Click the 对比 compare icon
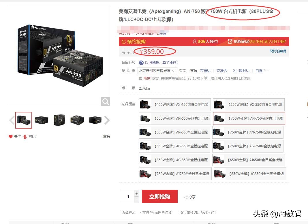 click(25, 137)
